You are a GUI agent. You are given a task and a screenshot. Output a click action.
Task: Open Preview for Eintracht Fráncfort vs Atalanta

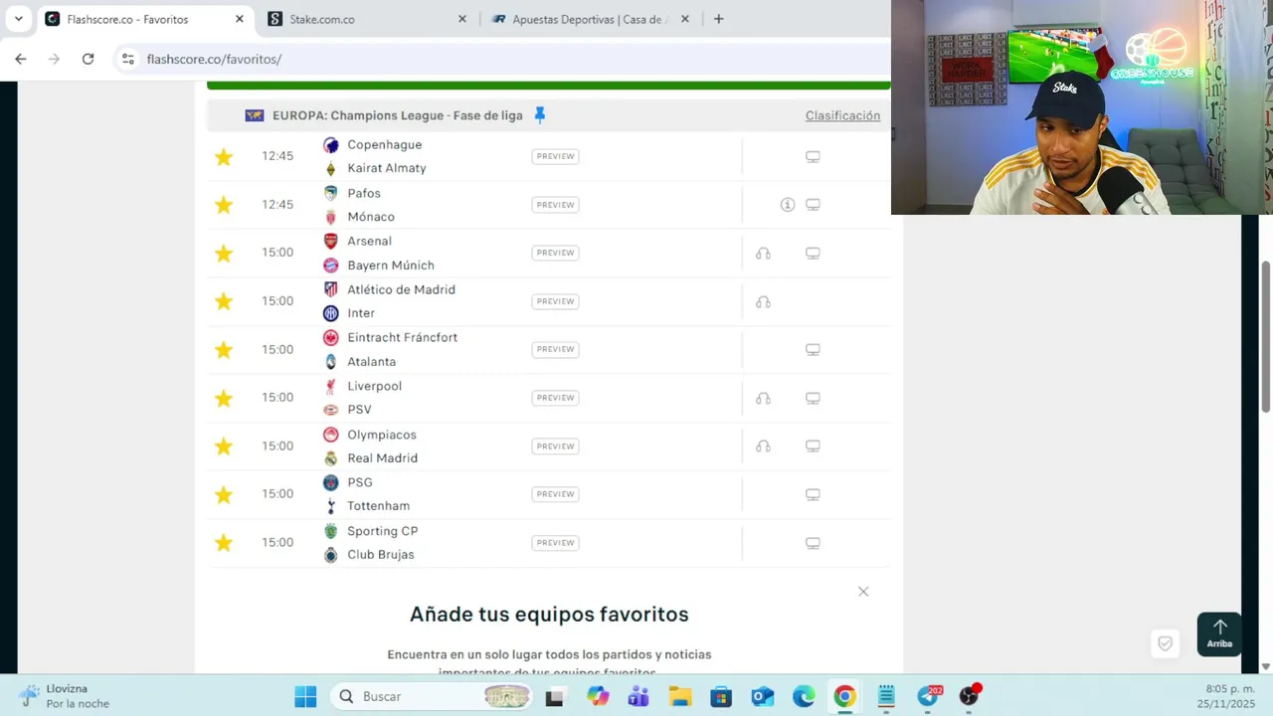(x=555, y=349)
